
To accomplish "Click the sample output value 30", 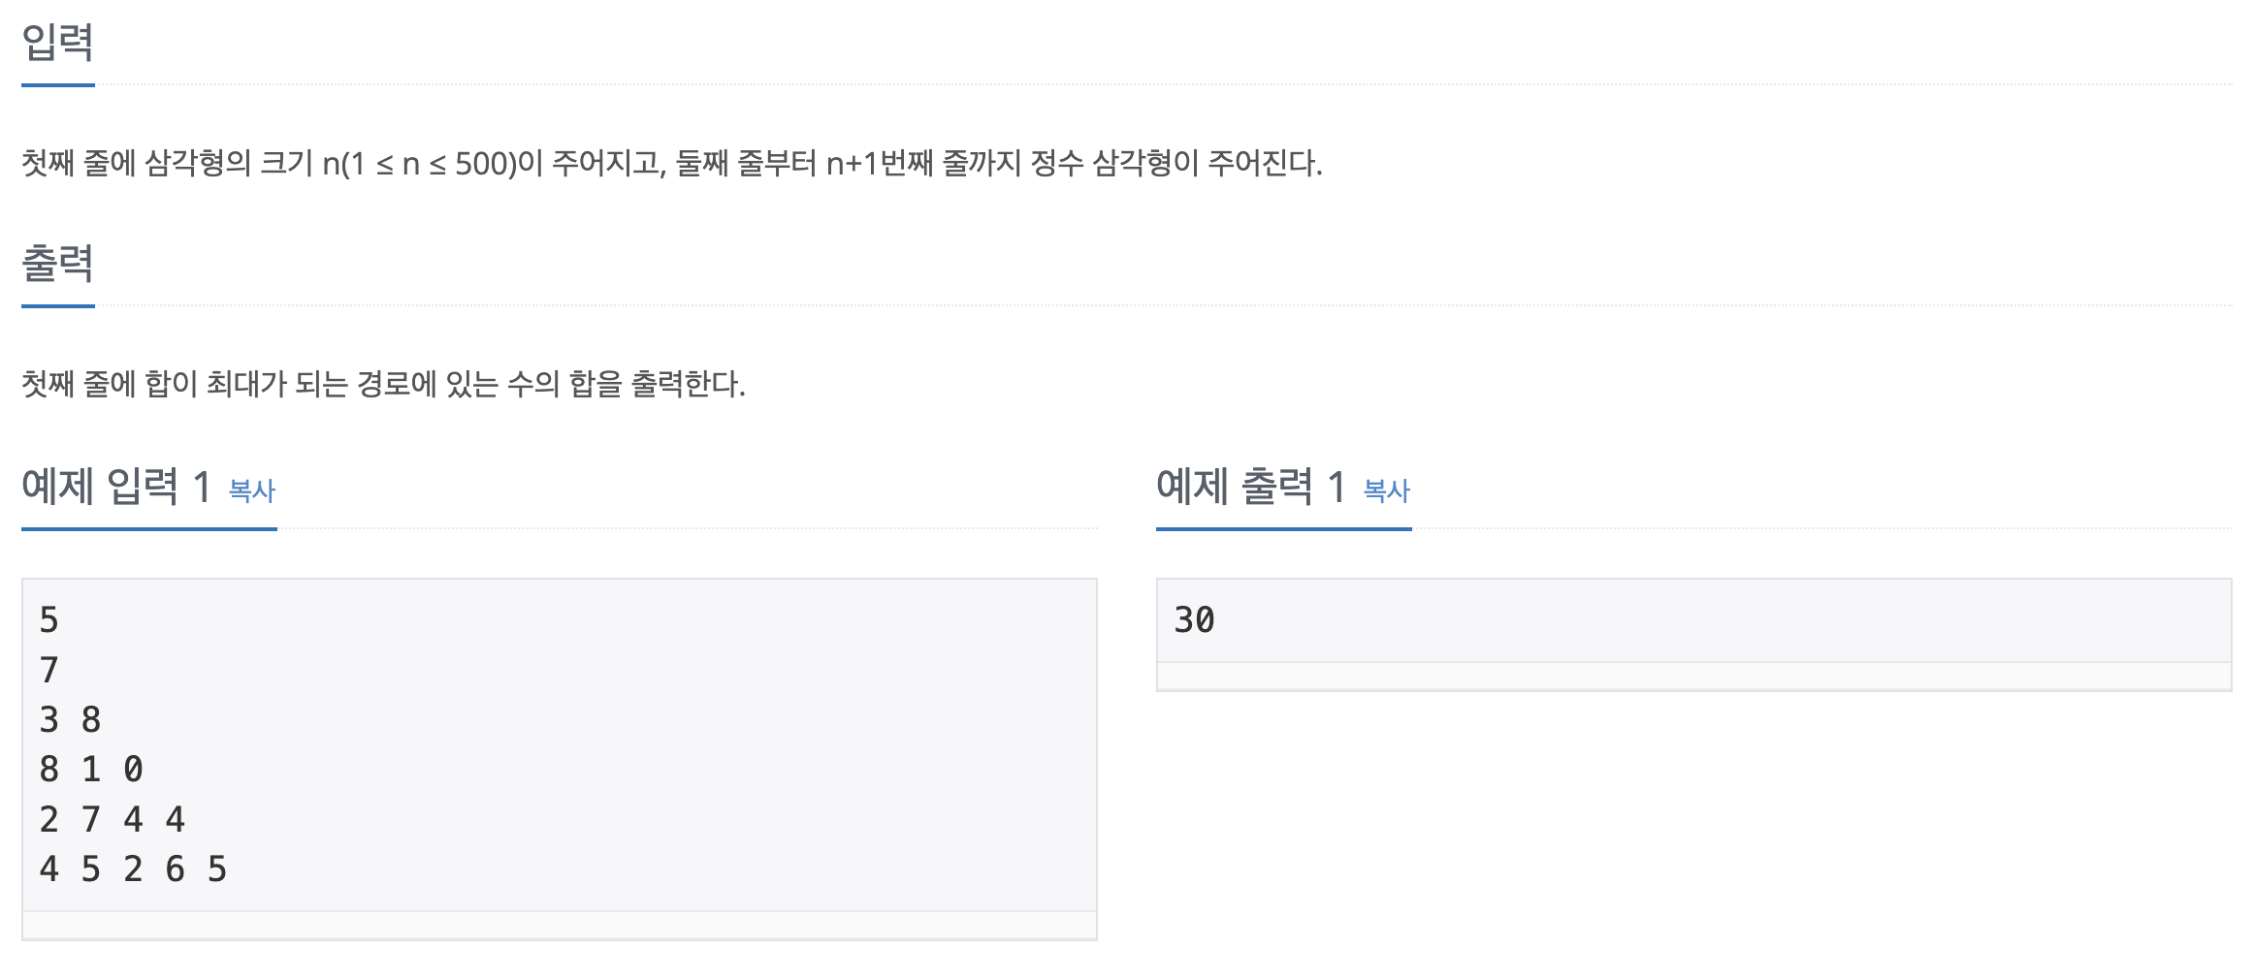I will click(1194, 620).
